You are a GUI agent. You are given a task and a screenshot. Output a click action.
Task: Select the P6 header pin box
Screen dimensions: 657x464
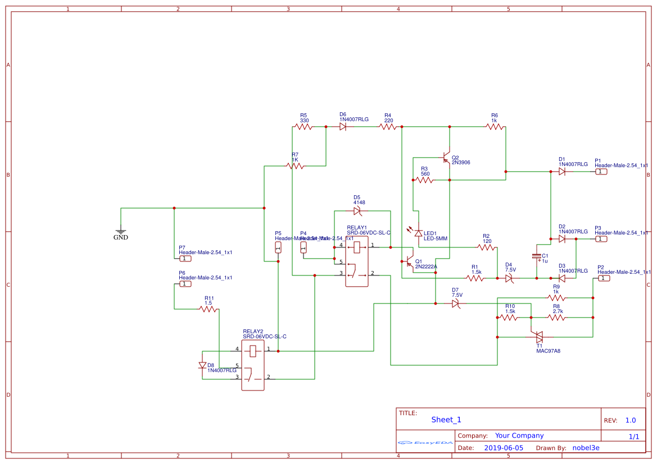pyautogui.click(x=185, y=284)
